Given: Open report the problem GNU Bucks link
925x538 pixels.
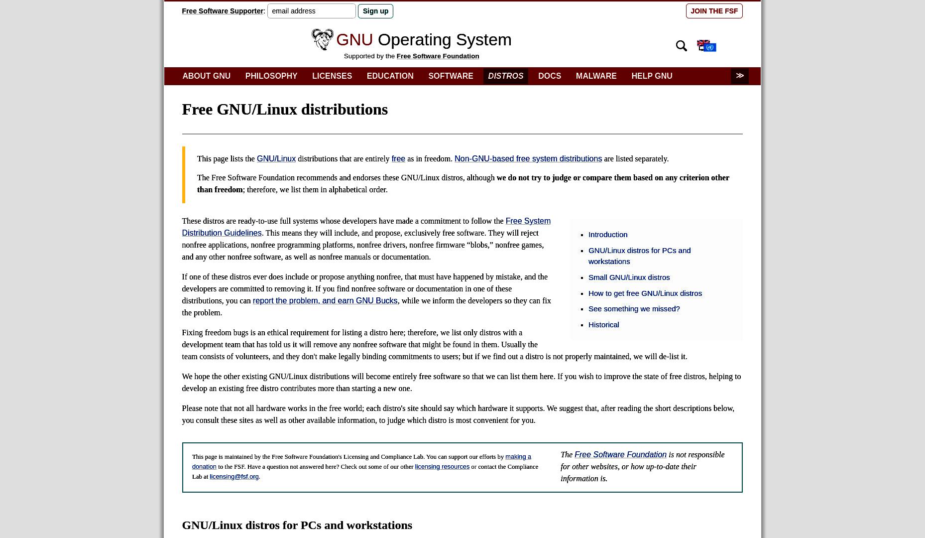Looking at the screenshot, I should (325, 301).
